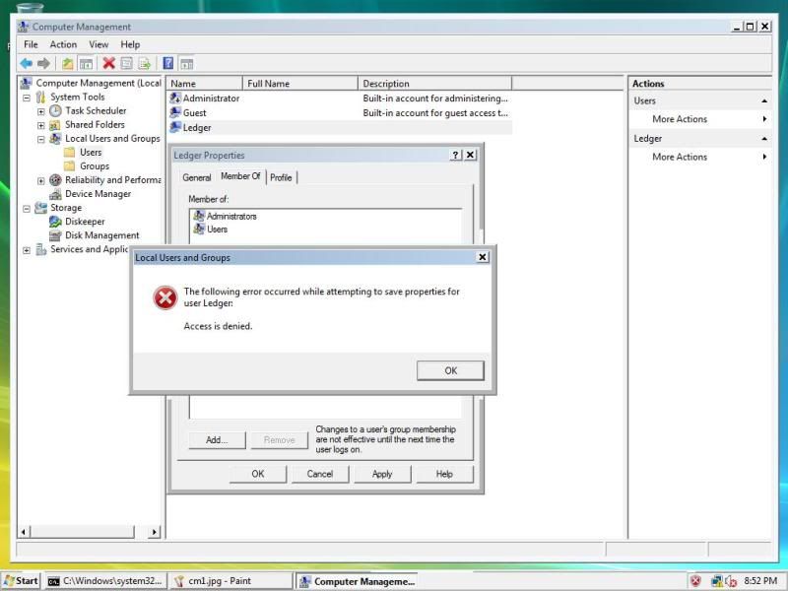Open the View menu

coord(98,44)
